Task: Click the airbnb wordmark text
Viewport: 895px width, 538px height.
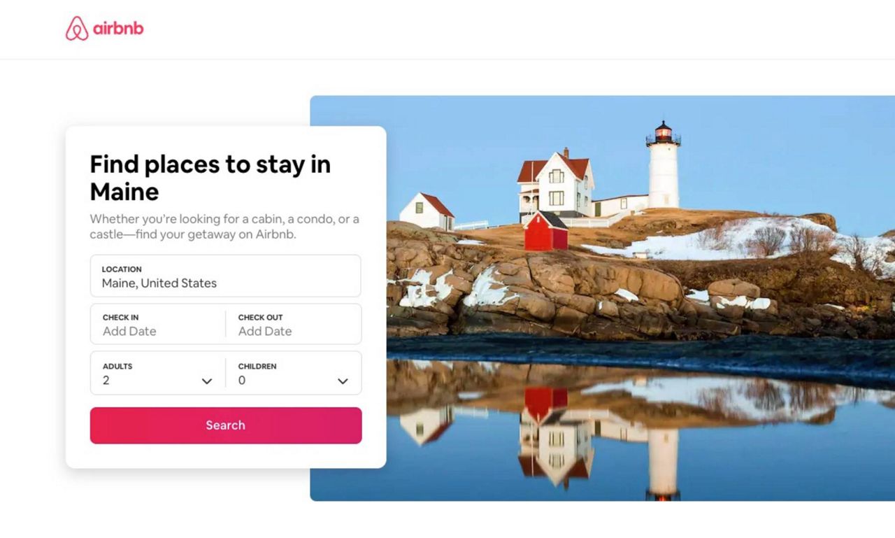Action: 118,29
